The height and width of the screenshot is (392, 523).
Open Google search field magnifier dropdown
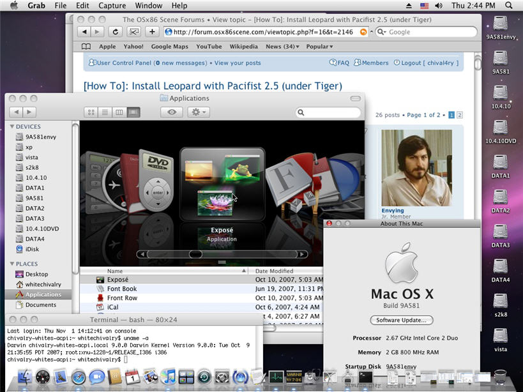(381, 32)
